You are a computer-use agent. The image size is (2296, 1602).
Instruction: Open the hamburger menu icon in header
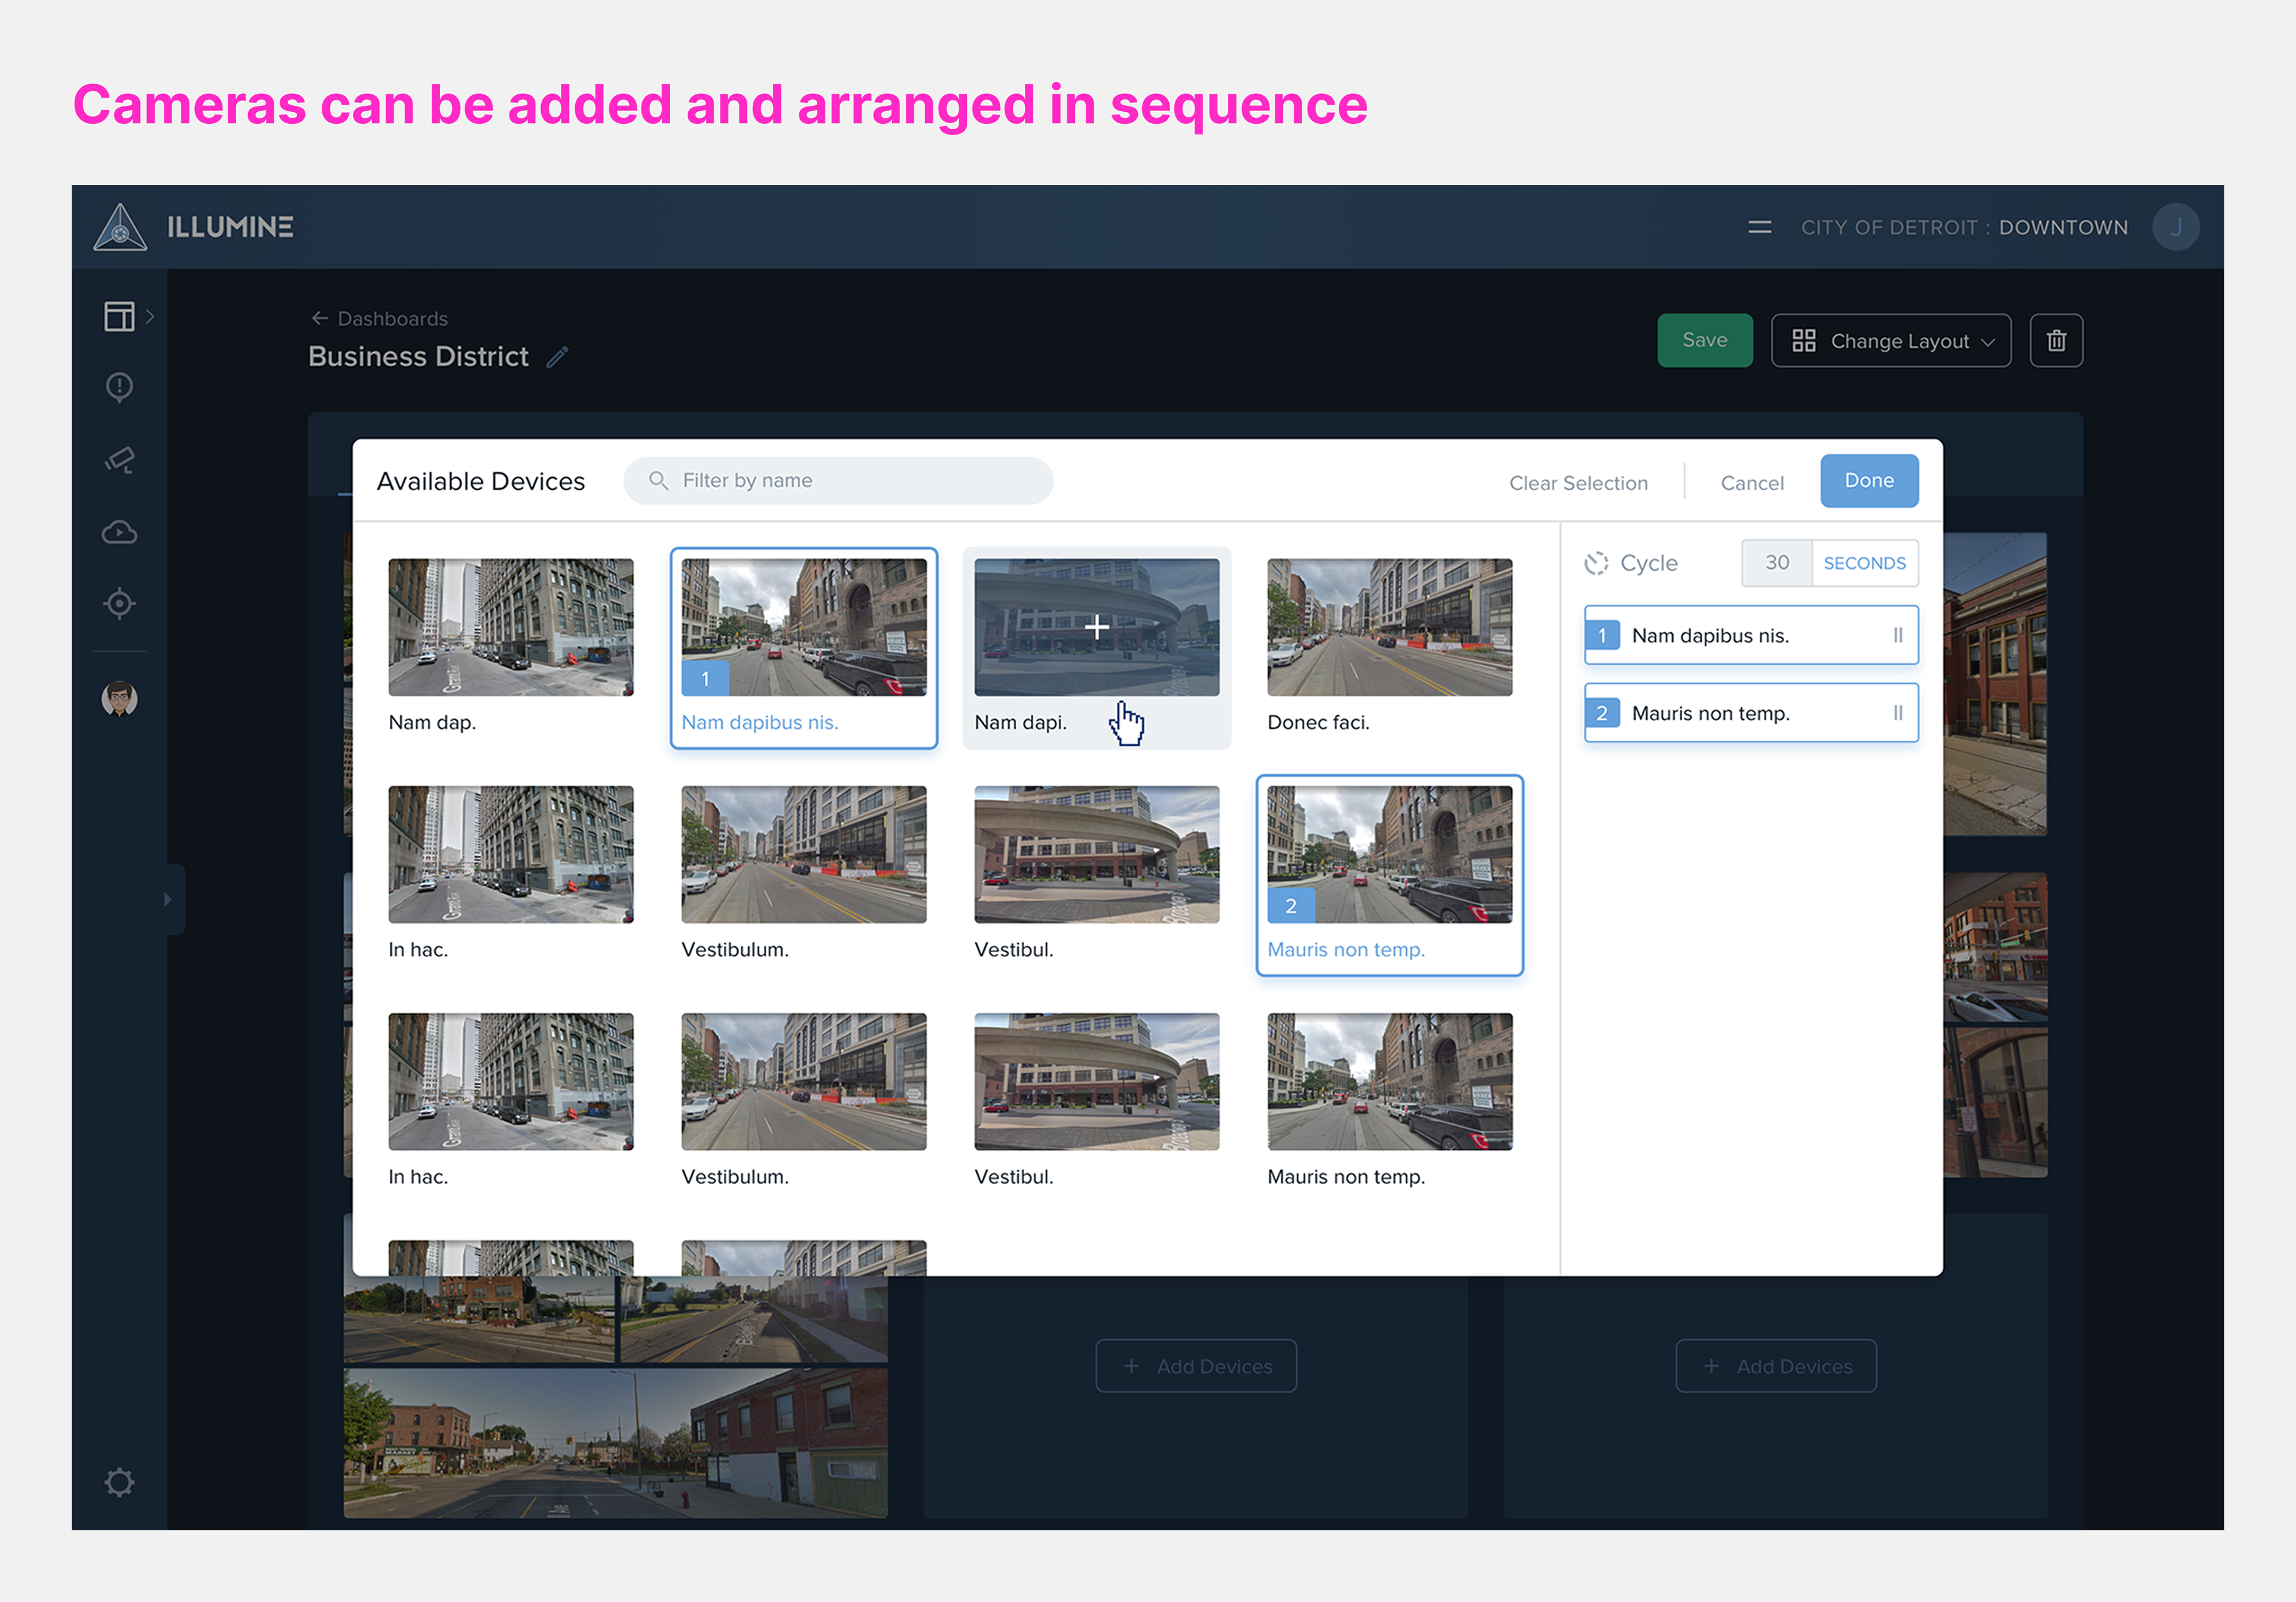(x=1759, y=228)
